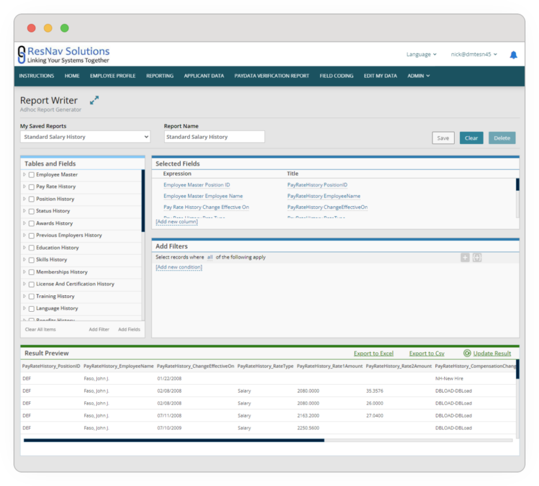Image resolution: width=539 pixels, height=486 pixels.
Task: Open the Language dropdown menu
Action: coord(421,54)
